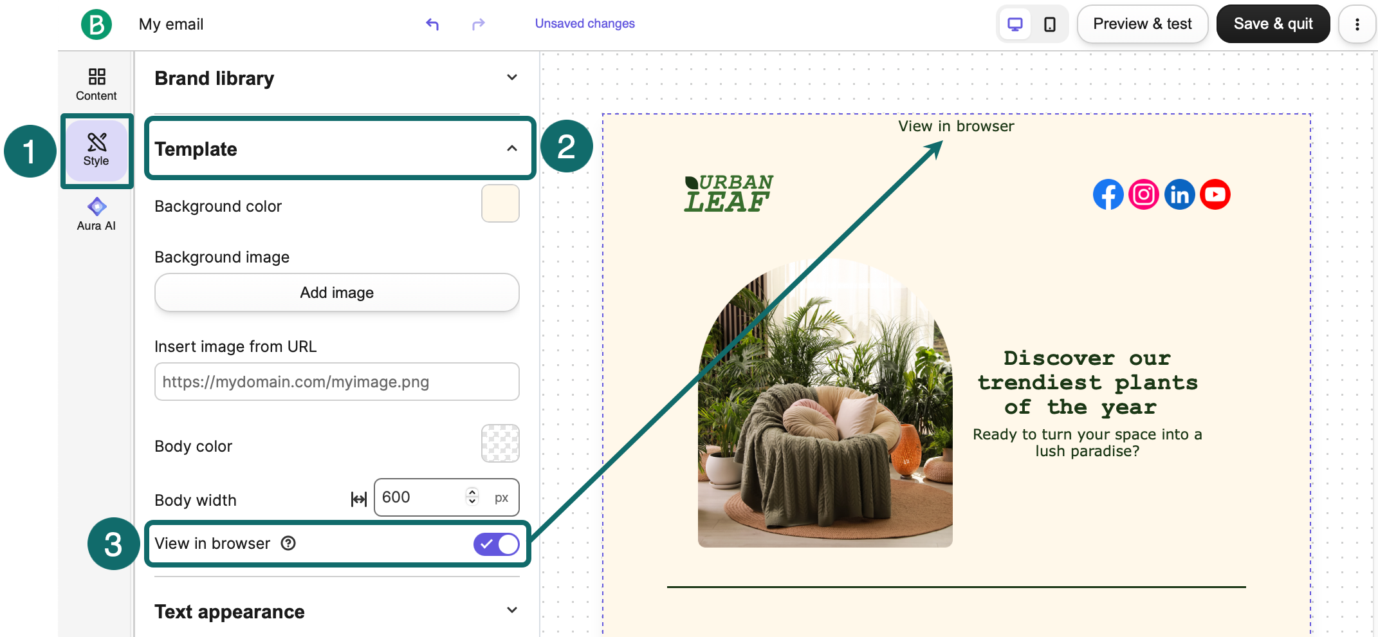Click the Facebook icon in the email header
The image size is (1378, 637).
click(x=1108, y=194)
